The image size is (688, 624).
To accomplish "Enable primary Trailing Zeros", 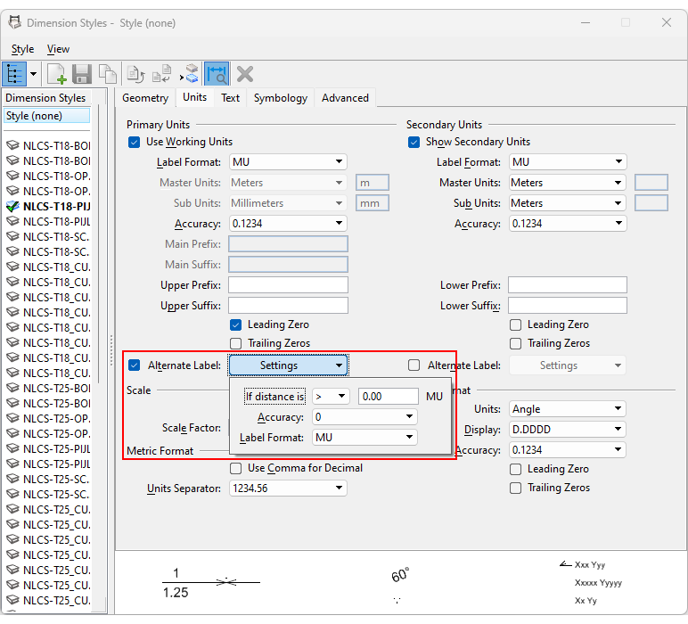I will pyautogui.click(x=236, y=343).
